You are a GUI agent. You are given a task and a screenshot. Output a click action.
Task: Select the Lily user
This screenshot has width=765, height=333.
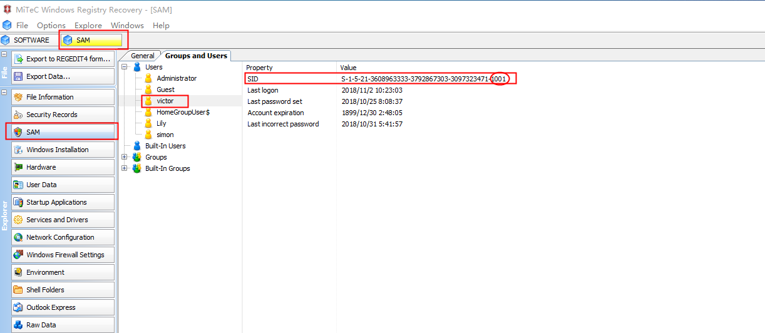162,123
